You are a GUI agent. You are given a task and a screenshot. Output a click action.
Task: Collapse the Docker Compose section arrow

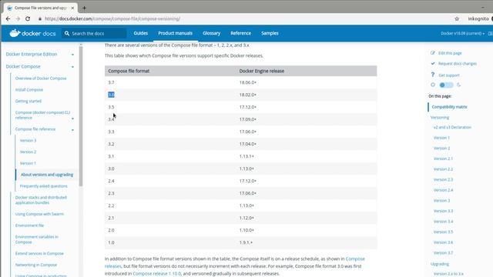tap(72, 67)
